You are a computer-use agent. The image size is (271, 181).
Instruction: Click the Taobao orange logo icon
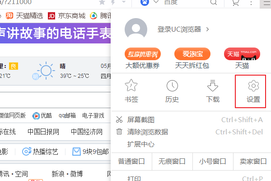(9, 15)
